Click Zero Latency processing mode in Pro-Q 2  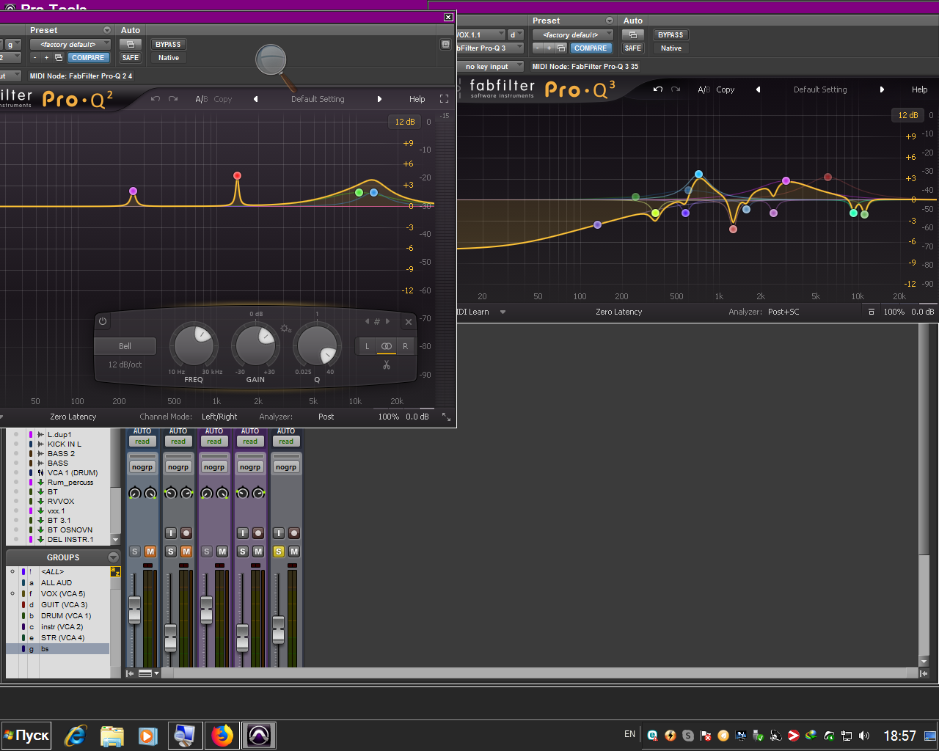pyautogui.click(x=73, y=417)
